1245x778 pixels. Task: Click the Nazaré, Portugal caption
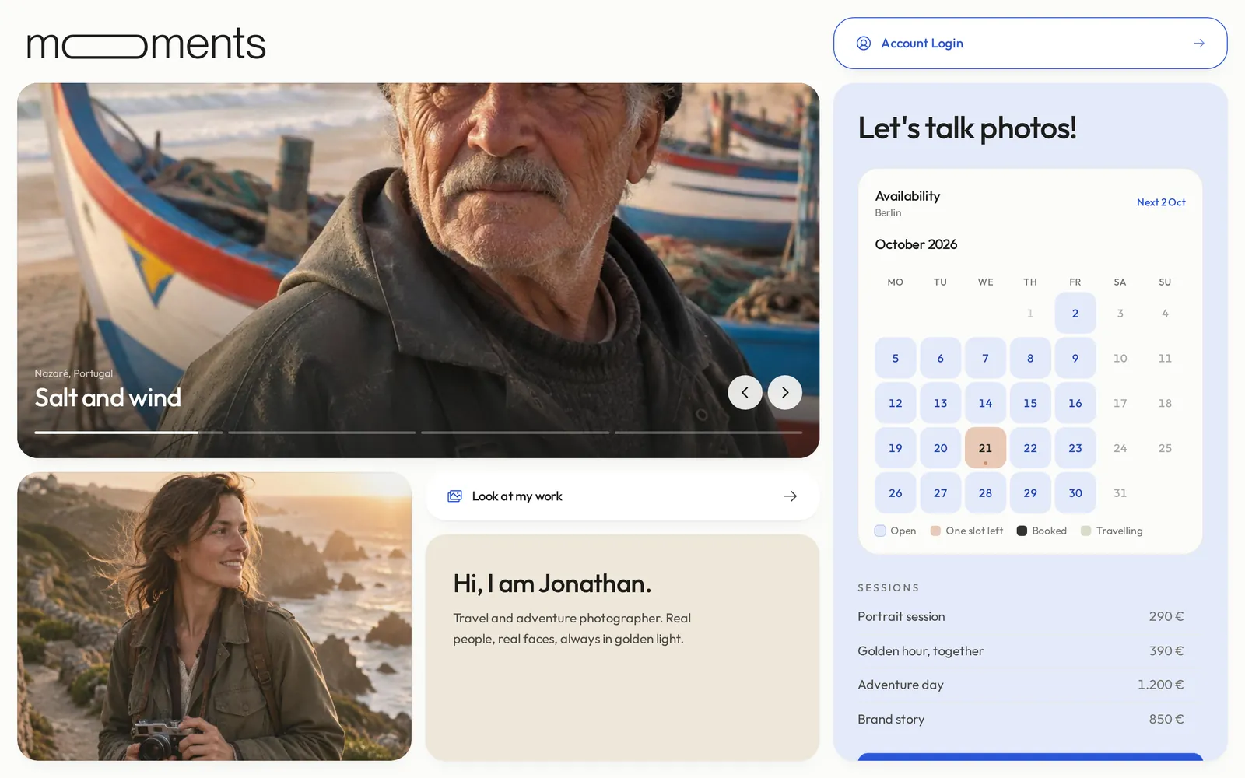[x=74, y=373]
